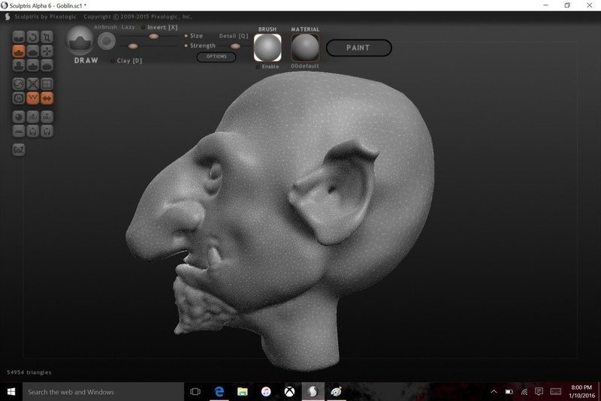Click the Export OBJ icon
This screenshot has width=601, height=401.
click(x=47, y=117)
